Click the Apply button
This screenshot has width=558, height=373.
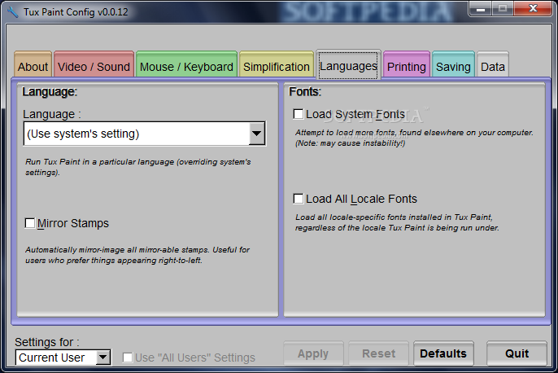(x=313, y=353)
